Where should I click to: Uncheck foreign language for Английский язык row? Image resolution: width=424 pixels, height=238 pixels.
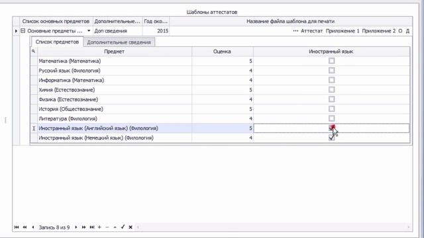click(x=331, y=128)
